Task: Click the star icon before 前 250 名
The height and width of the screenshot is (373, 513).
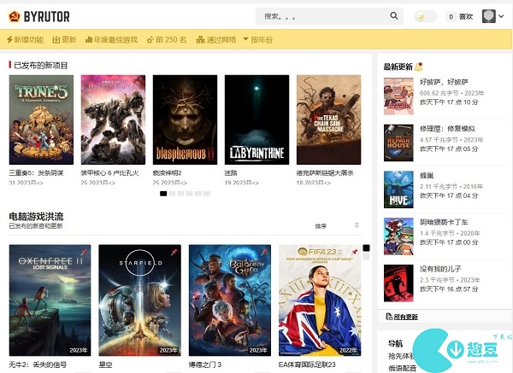Action: point(150,40)
